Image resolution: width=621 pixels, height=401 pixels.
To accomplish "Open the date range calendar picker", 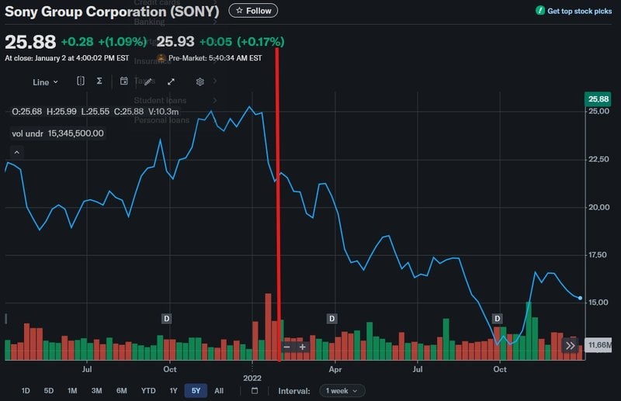I will [255, 391].
